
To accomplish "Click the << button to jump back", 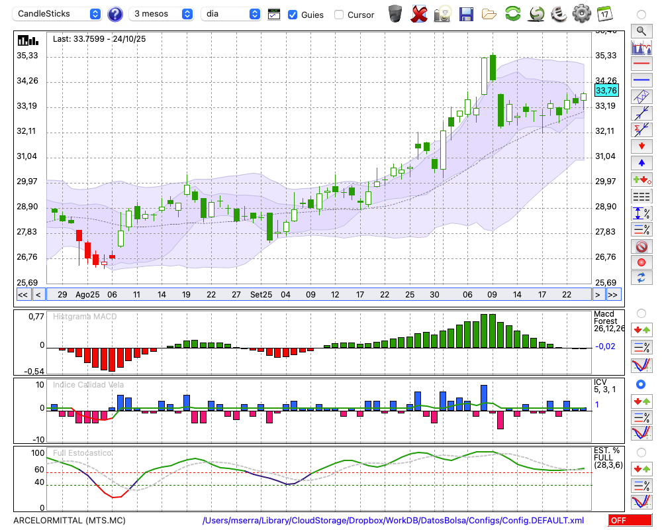I will (23, 295).
